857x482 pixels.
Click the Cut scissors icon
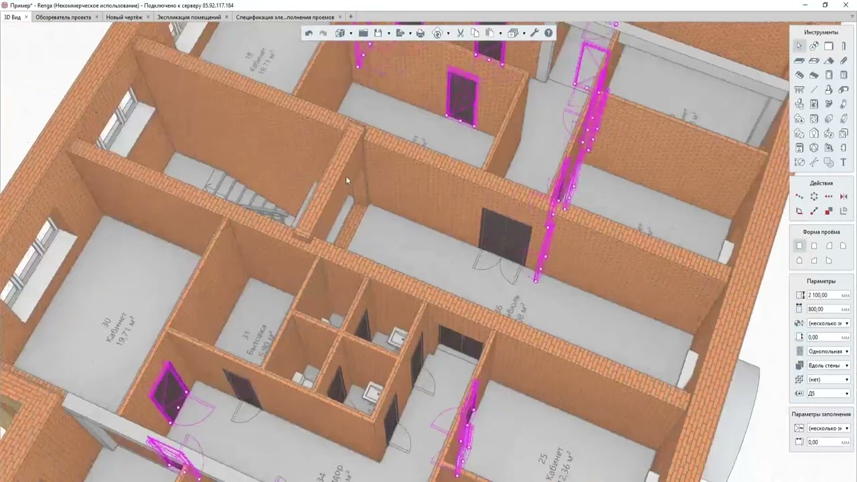461,33
